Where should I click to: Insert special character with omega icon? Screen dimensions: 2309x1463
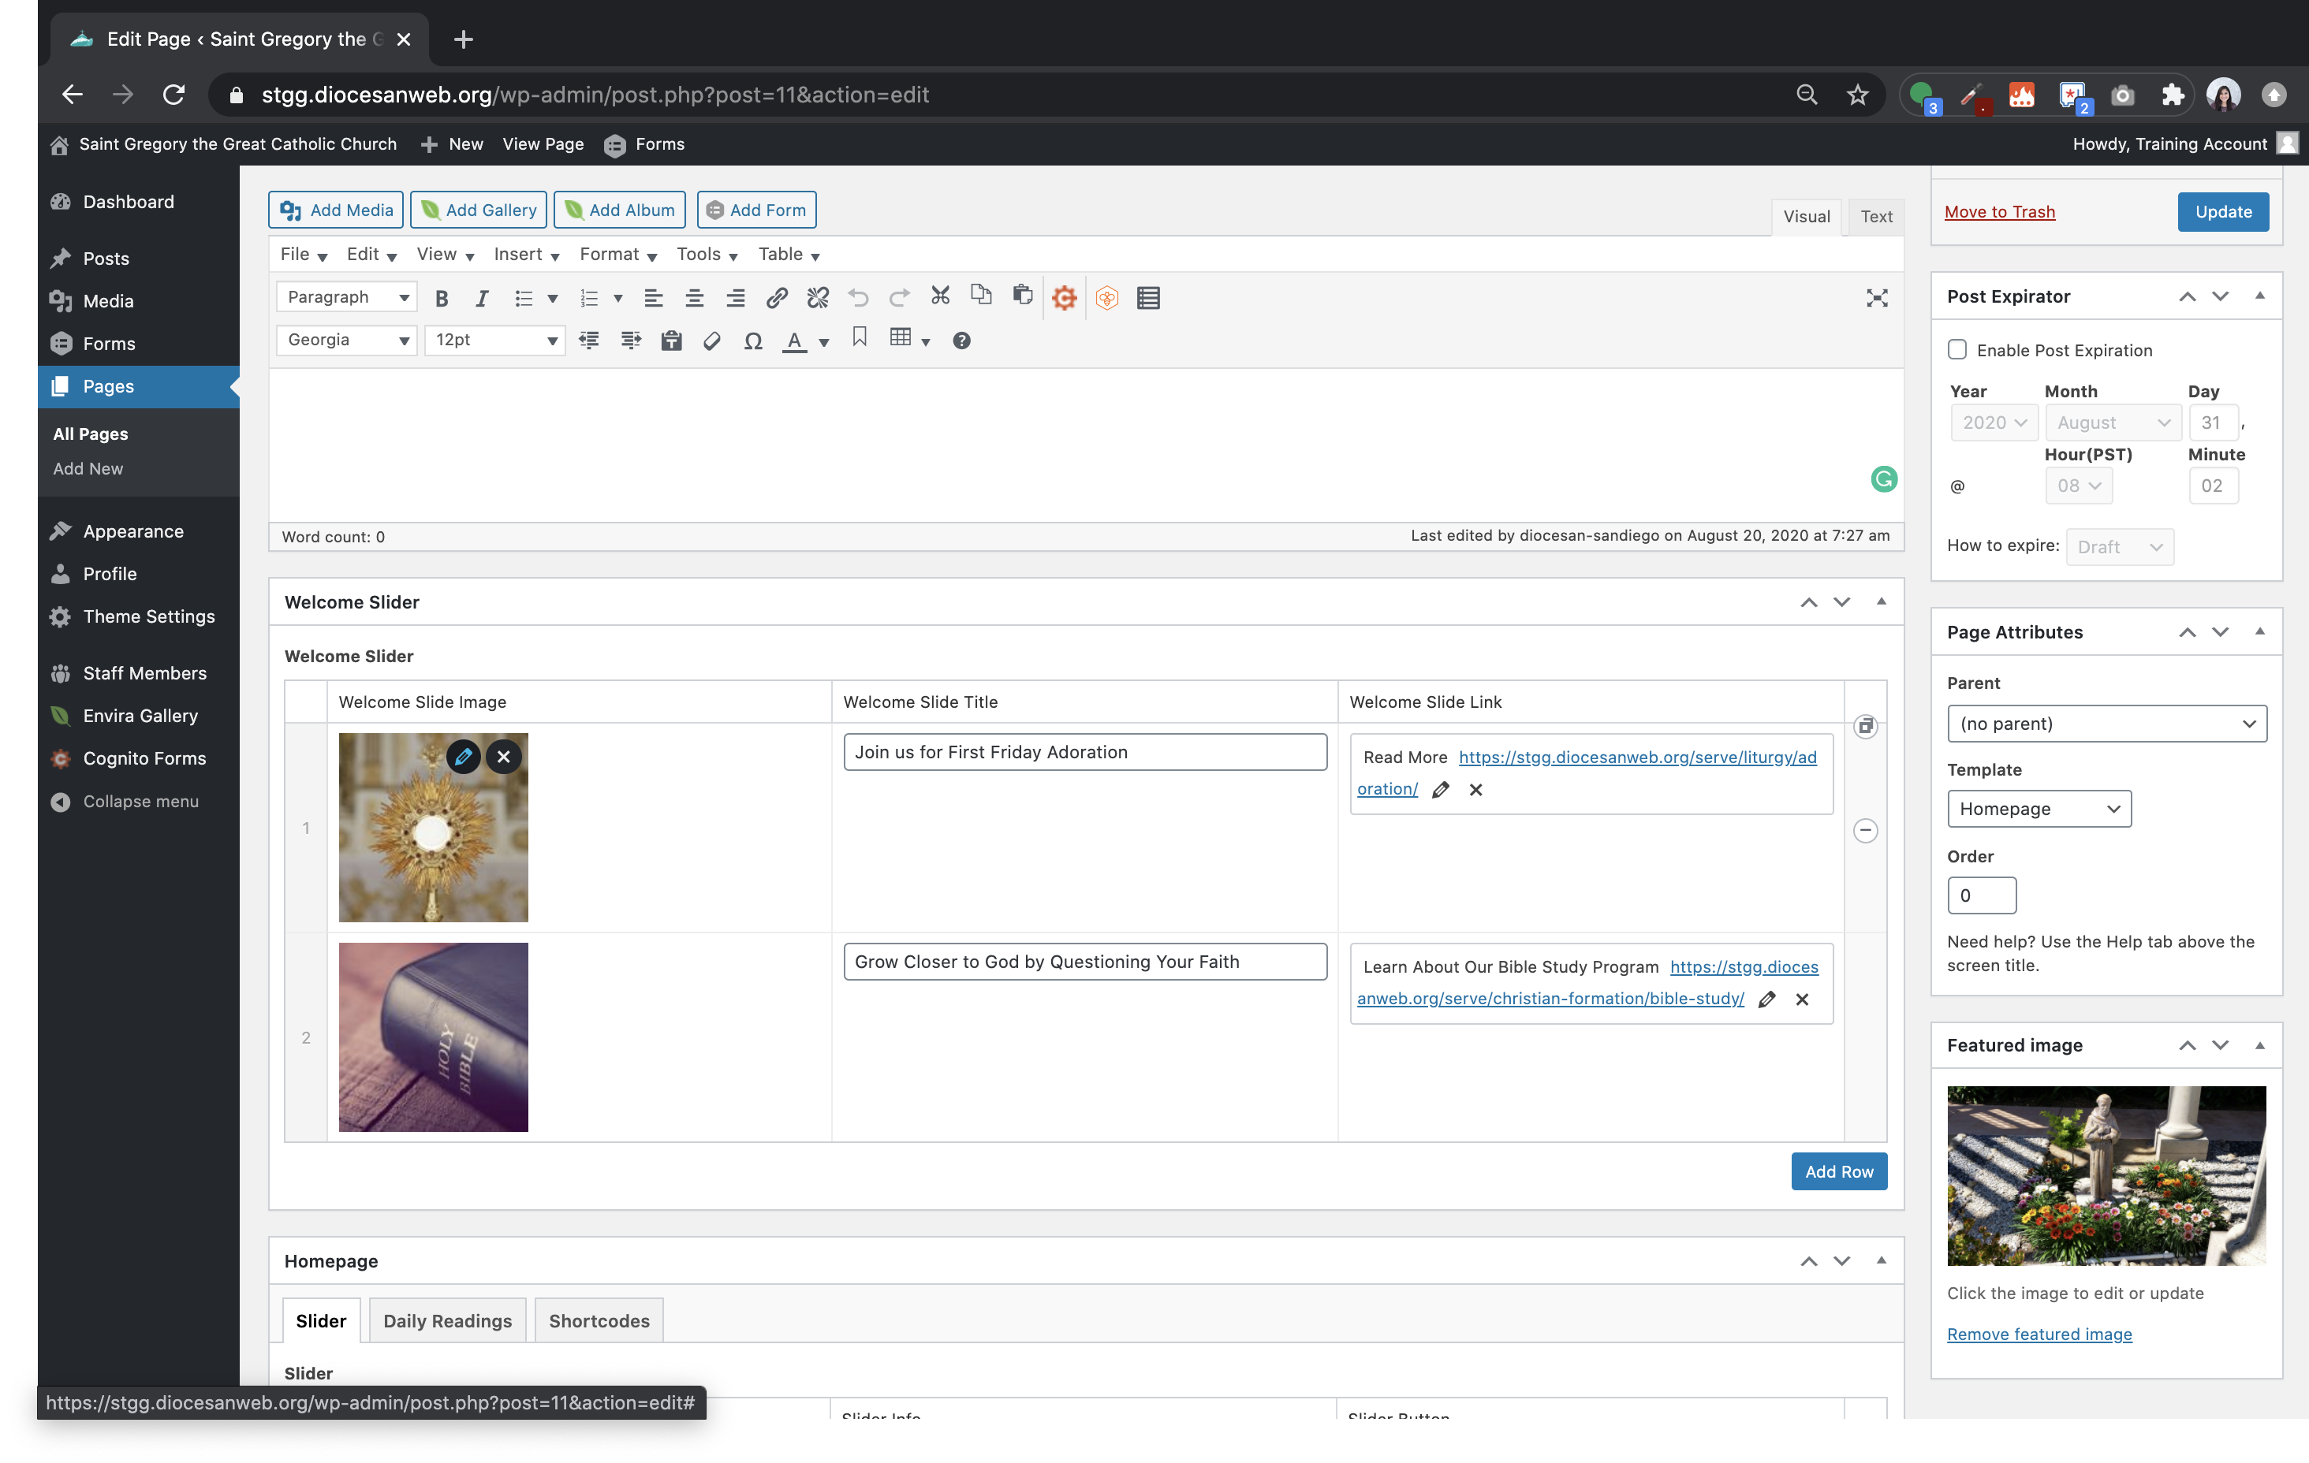coord(753,341)
